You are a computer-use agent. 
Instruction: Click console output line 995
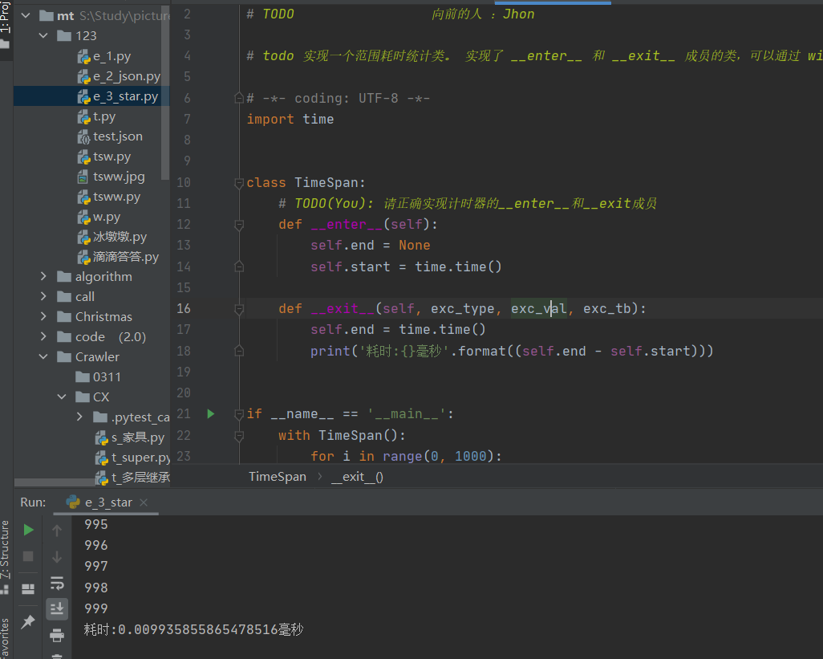pyautogui.click(x=96, y=524)
